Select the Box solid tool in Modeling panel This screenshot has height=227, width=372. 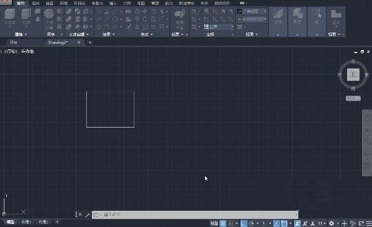pyautogui.click(x=10, y=14)
